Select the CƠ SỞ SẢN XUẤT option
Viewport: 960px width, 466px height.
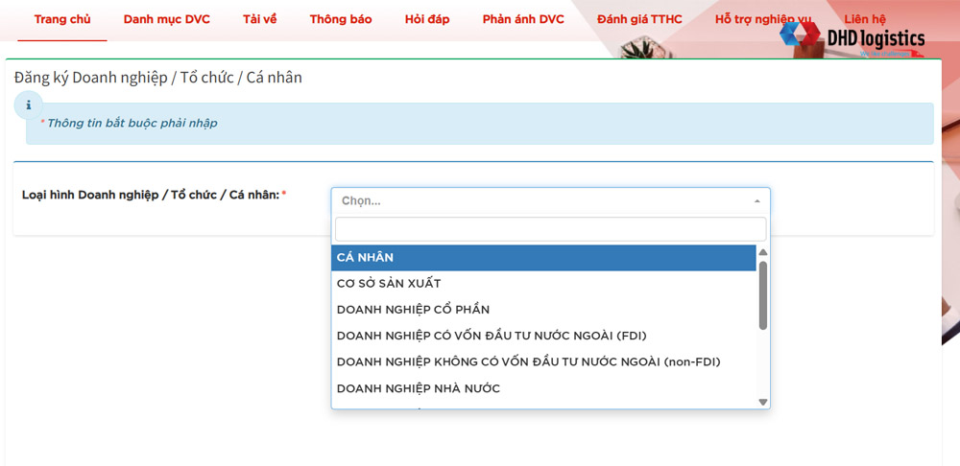click(543, 284)
